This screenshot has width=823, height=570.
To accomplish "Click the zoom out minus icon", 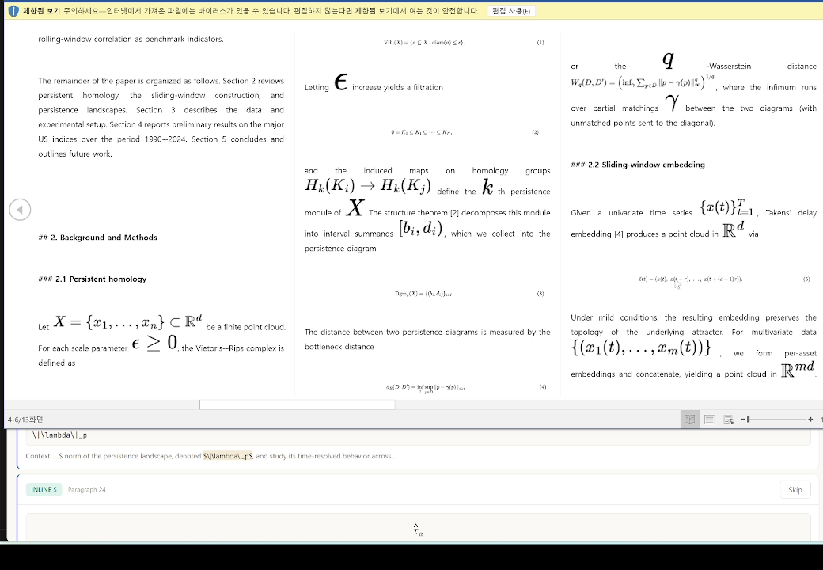I will [743, 420].
